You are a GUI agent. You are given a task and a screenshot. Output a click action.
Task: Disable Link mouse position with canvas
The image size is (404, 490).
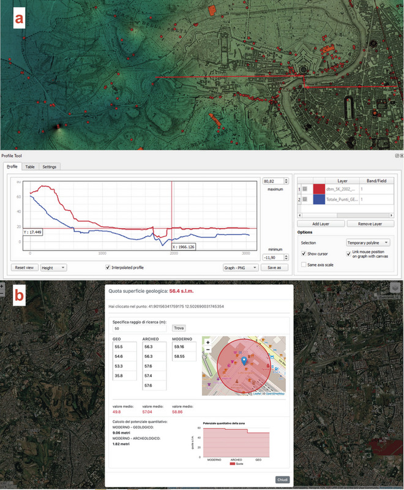pyautogui.click(x=350, y=254)
